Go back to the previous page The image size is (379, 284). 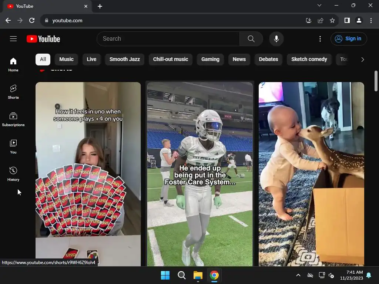coord(8,21)
